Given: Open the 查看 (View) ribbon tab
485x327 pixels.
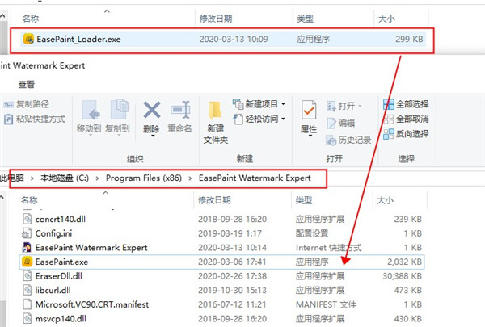Looking at the screenshot, I should point(27,85).
